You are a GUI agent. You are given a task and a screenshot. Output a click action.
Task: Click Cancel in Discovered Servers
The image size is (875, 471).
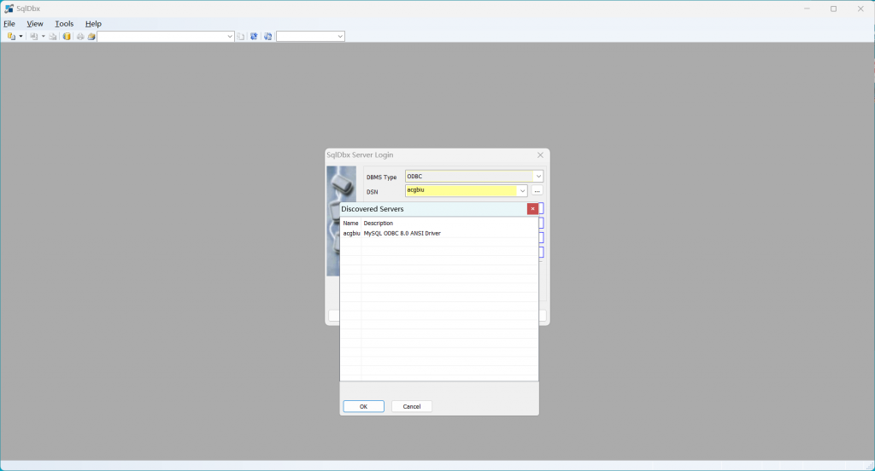[412, 406]
